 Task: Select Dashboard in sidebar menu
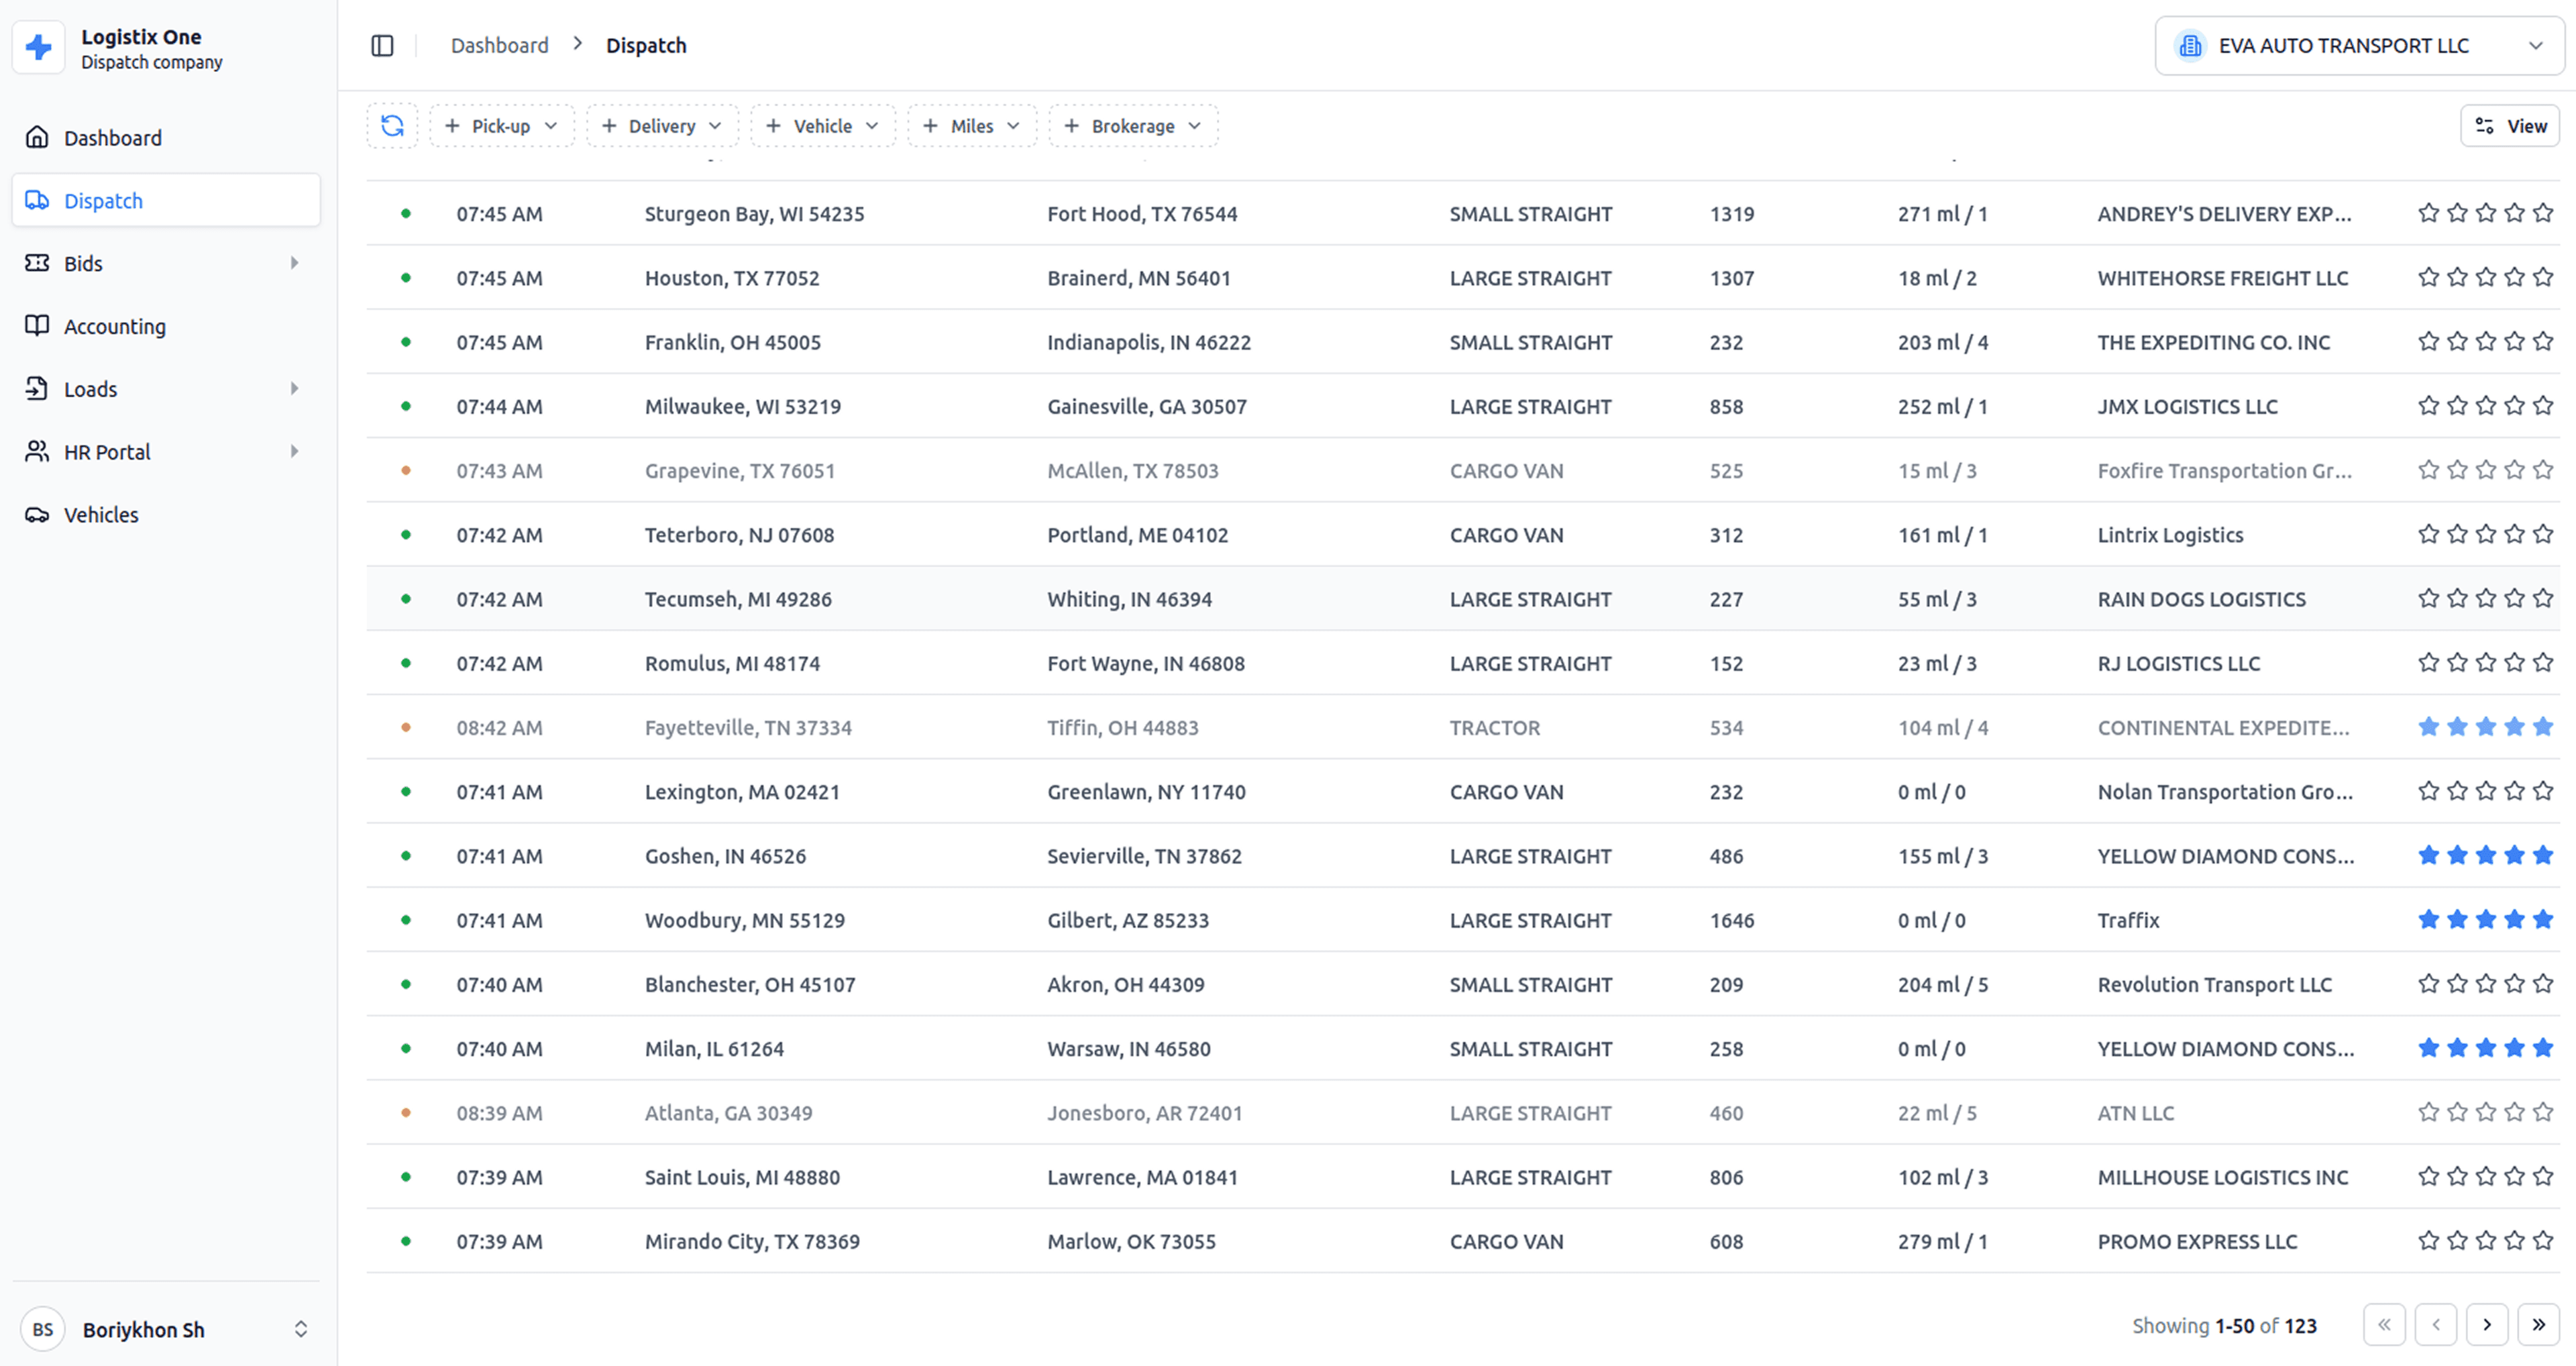click(112, 138)
